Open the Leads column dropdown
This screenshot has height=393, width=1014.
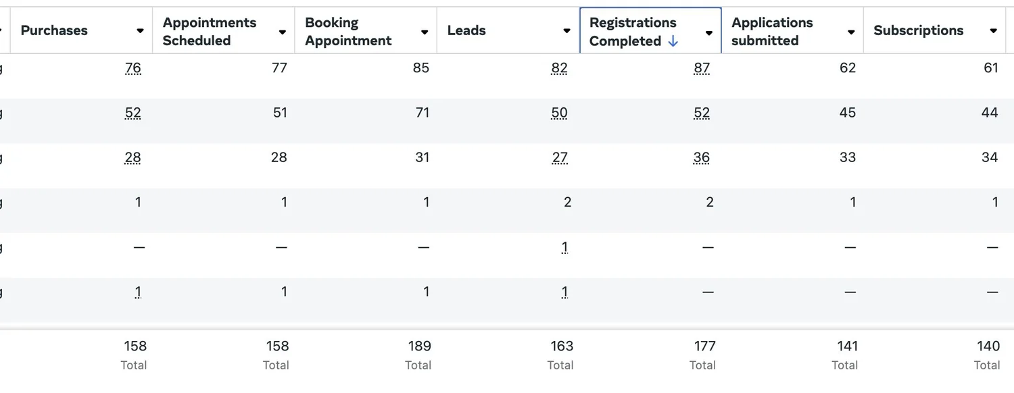pos(566,30)
